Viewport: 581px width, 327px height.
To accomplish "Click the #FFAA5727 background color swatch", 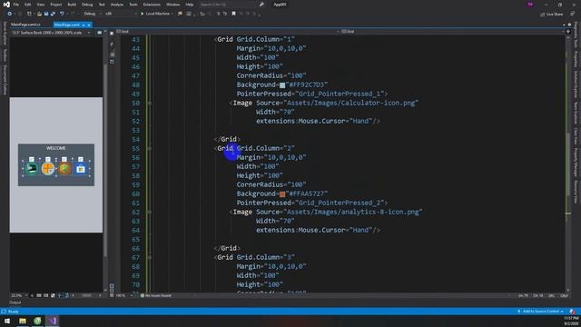I will tap(282, 194).
